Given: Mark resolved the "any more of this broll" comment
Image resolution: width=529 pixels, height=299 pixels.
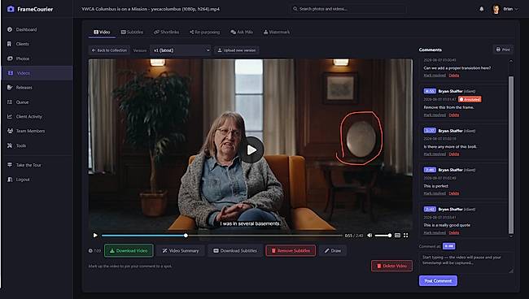Looking at the screenshot, I should tap(435, 154).
